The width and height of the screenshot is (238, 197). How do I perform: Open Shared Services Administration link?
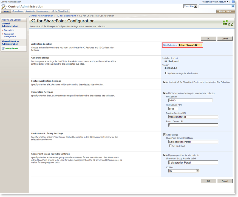[x=11, y=43]
